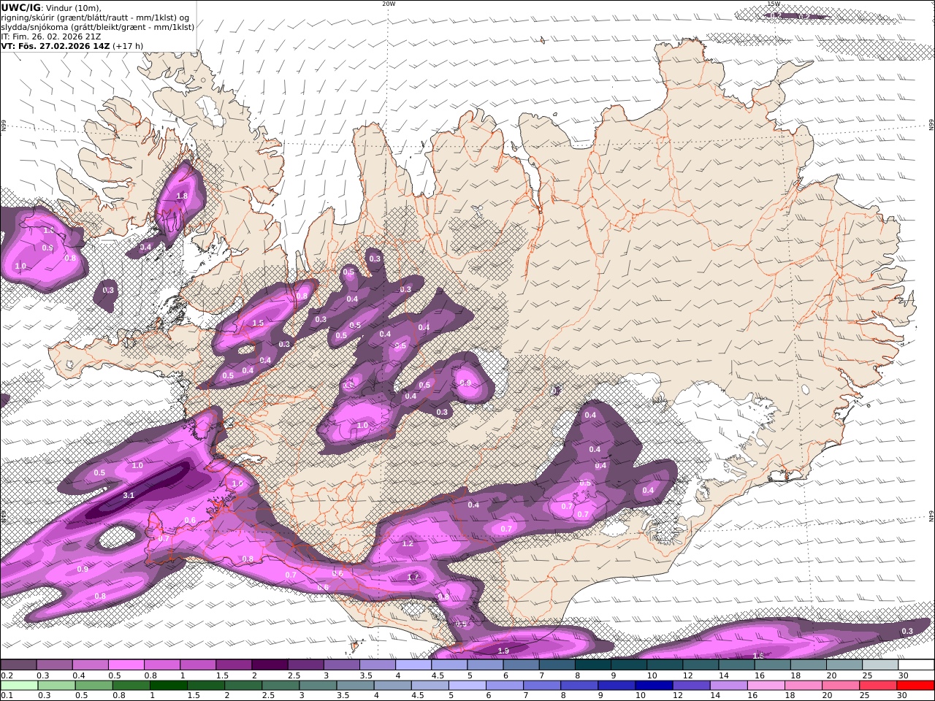Pick the pale green 0.1–0.3 rain legend swatch

click(x=20, y=686)
